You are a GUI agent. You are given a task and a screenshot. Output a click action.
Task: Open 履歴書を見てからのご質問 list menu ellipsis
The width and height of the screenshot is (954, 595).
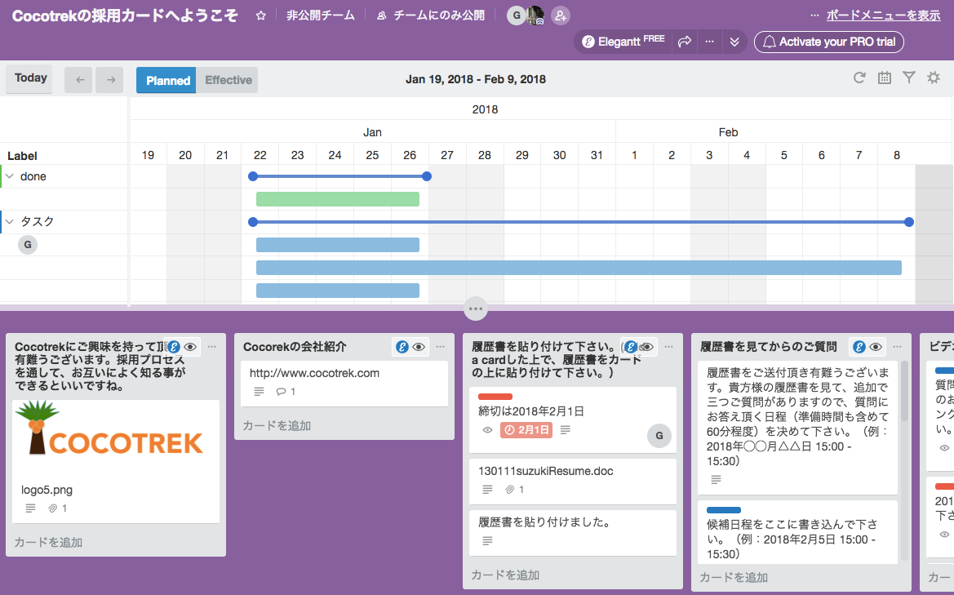[x=898, y=347]
